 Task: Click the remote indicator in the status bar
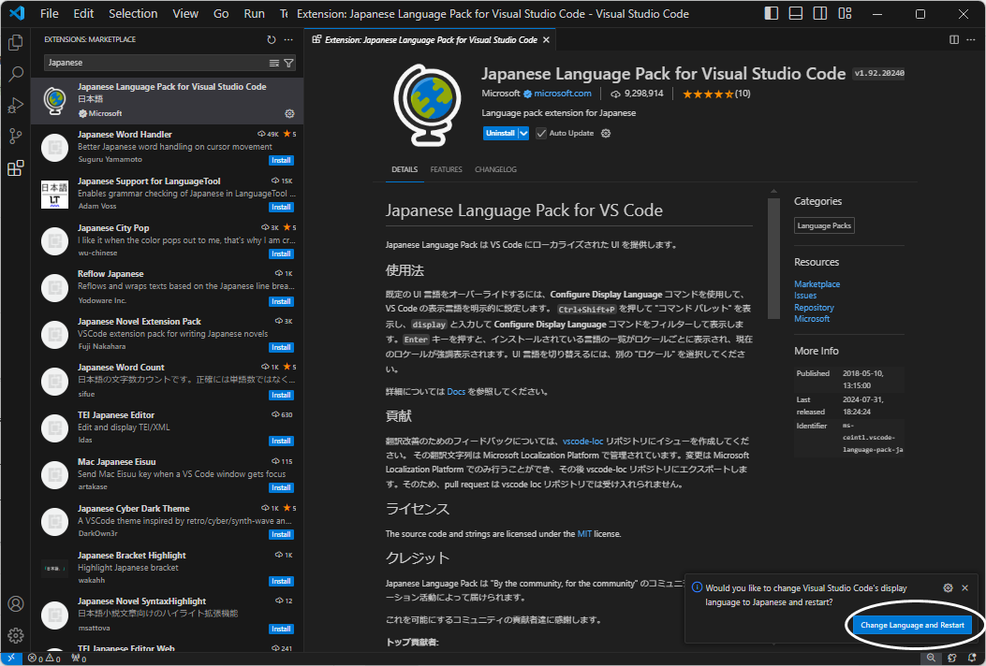(x=11, y=658)
